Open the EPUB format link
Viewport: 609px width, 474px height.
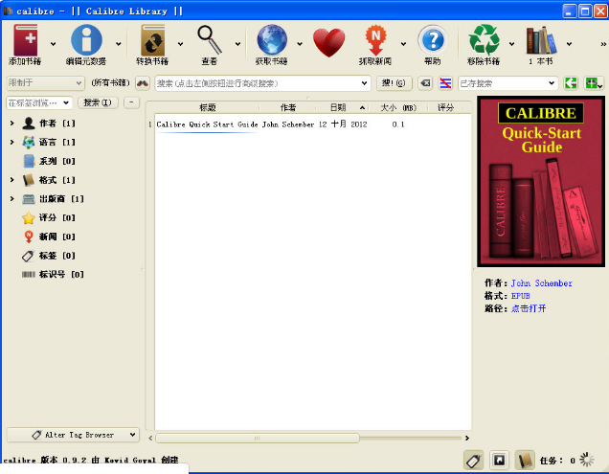521,296
